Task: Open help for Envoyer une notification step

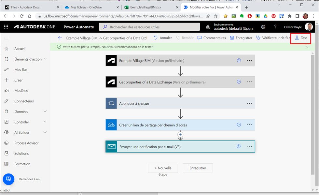Action: pyautogui.click(x=239, y=146)
